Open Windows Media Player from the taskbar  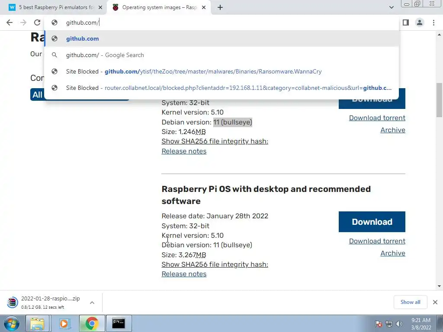(x=64, y=323)
